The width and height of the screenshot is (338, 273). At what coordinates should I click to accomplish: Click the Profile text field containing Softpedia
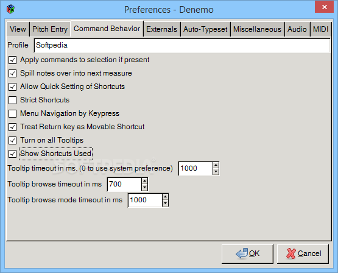click(182, 45)
